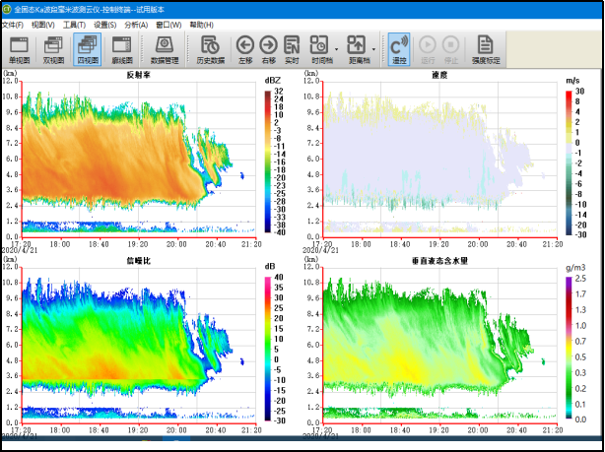The width and height of the screenshot is (605, 452).
Task: Click the distance range (距离档) icon
Action: 358,50
